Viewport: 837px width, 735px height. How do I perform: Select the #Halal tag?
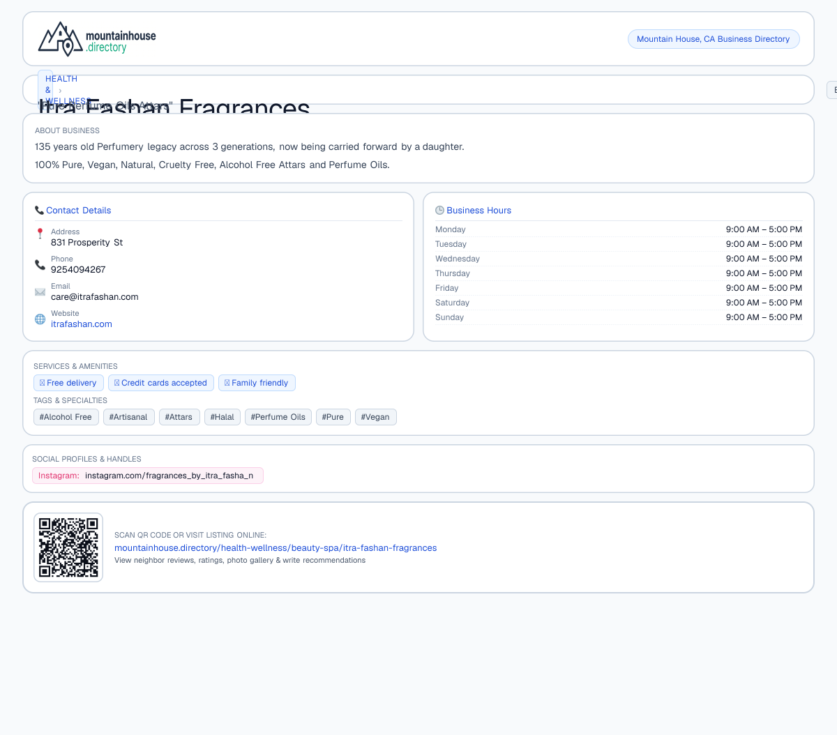pos(223,417)
